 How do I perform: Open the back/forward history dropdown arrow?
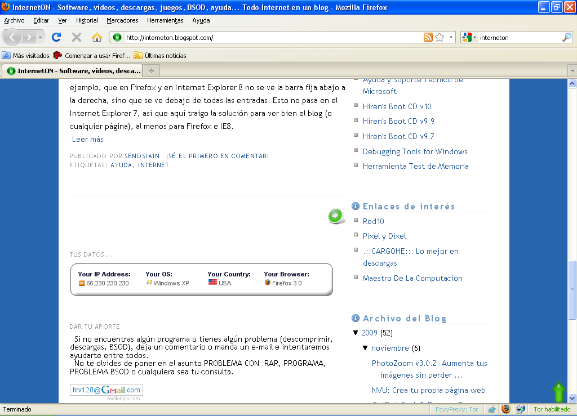40,37
